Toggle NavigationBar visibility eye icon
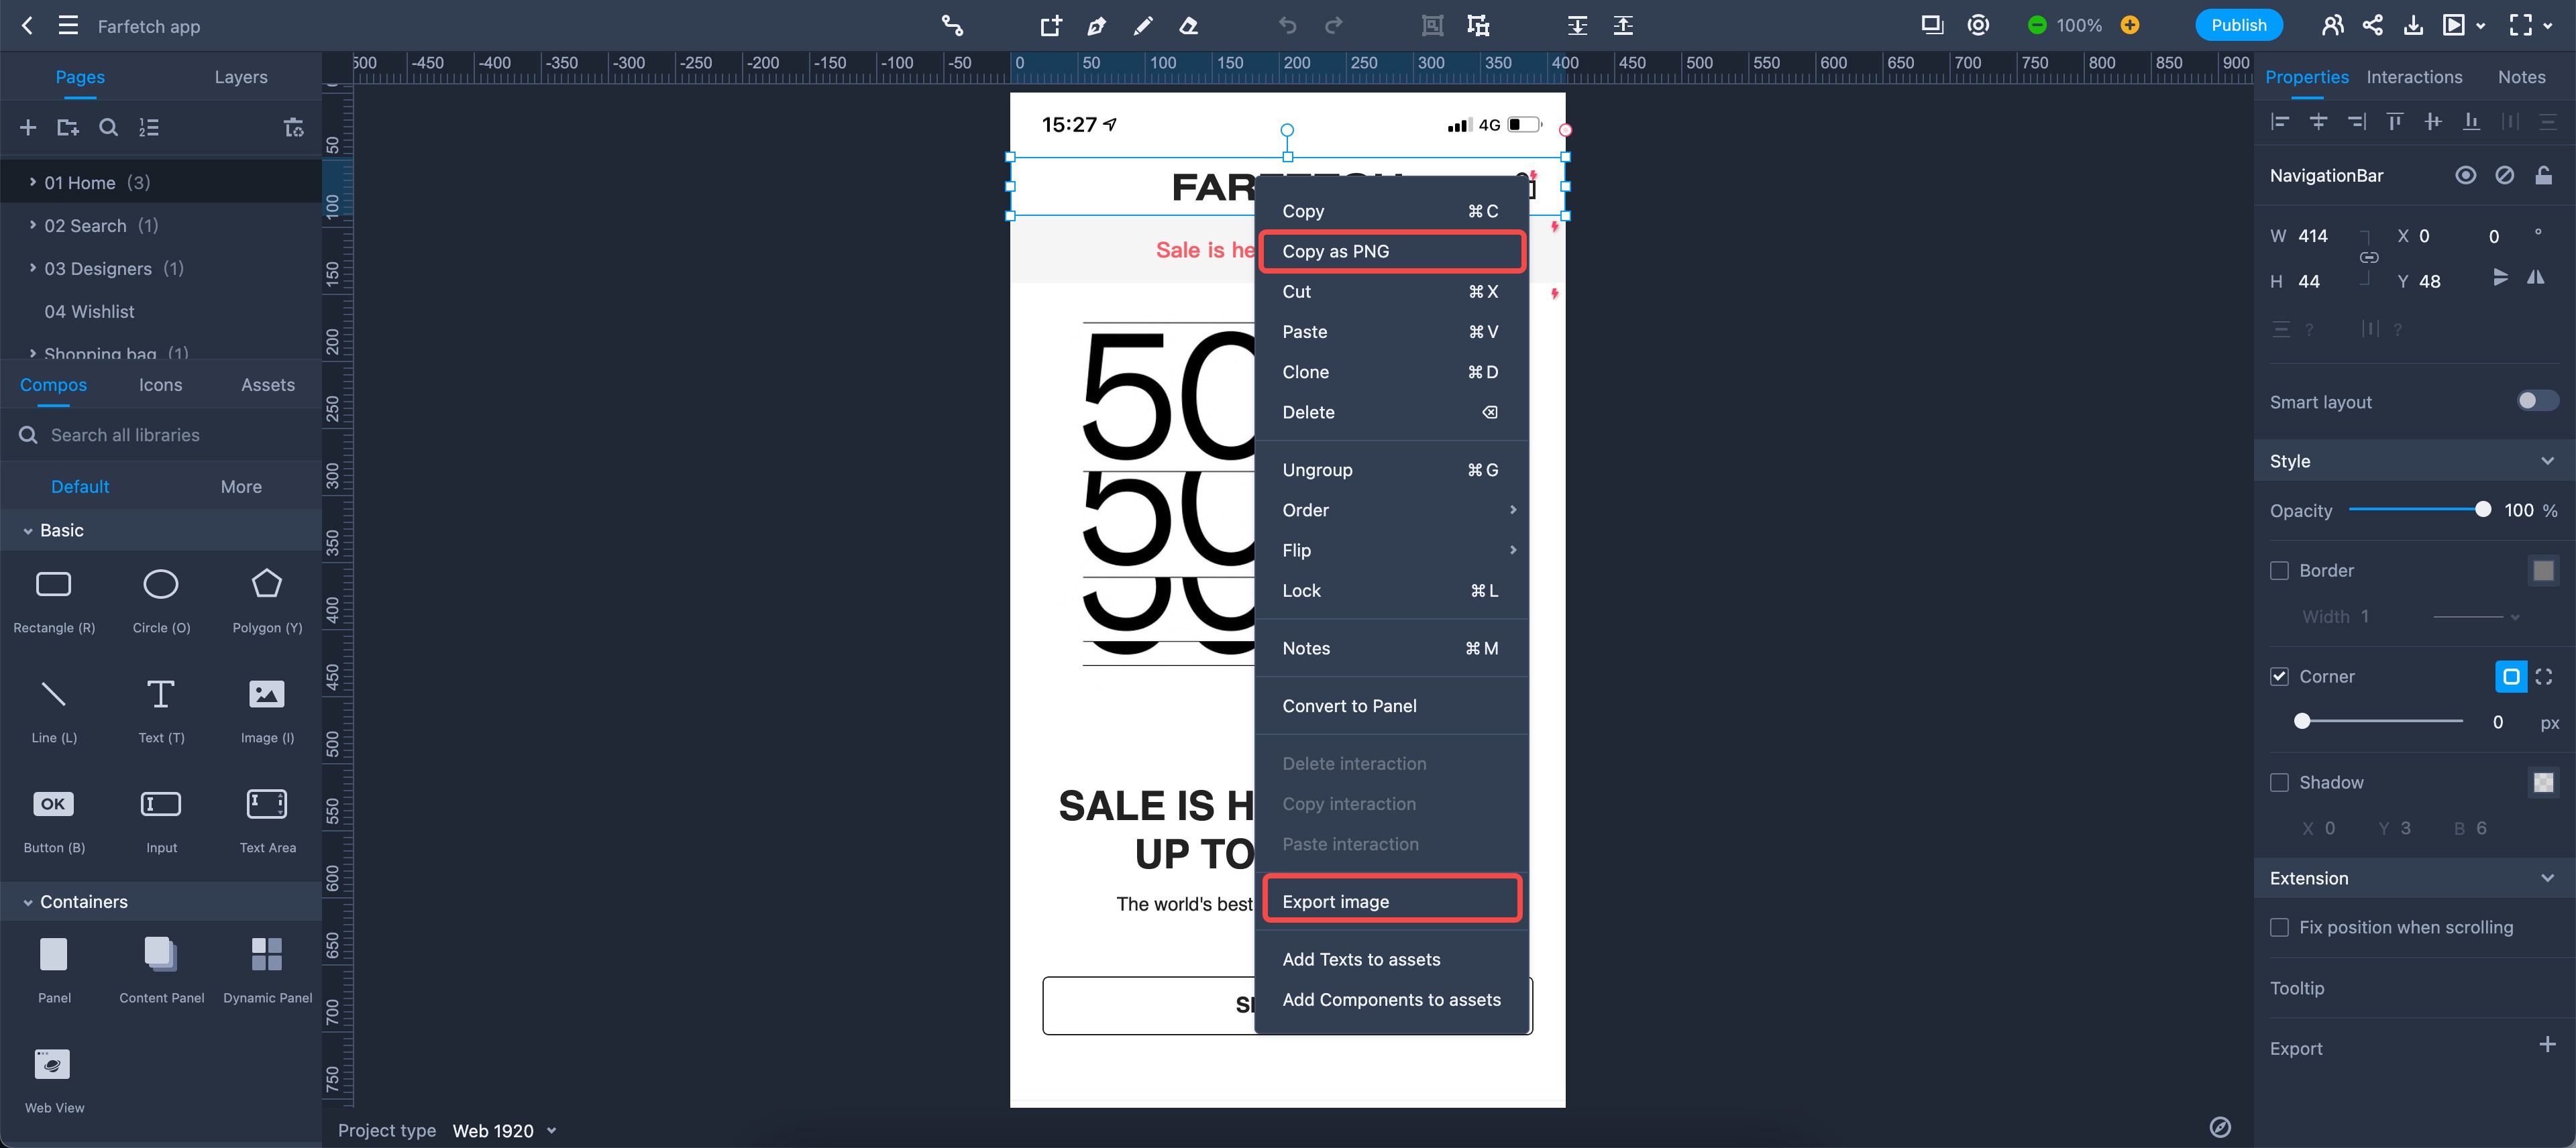Screen dimensions: 2576x1148 [2466, 175]
